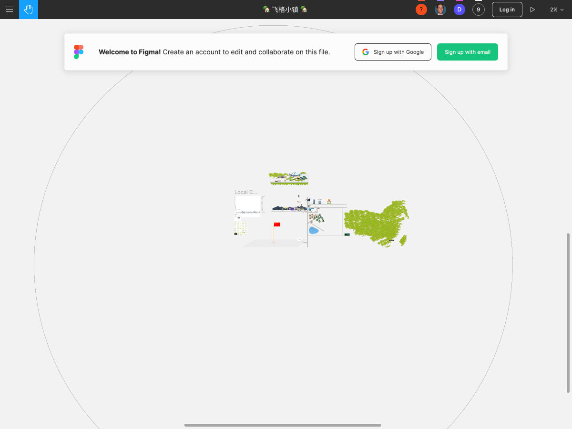Click the Welcome to Figma! banner text
Screen dimensions: 572x429
(x=214, y=52)
